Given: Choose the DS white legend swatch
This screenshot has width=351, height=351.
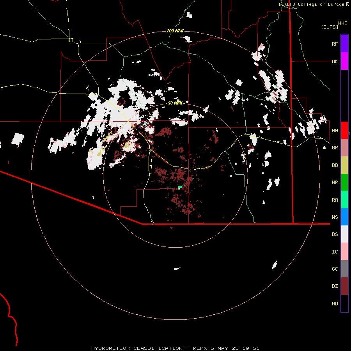Looking at the screenshot, I should coord(344,234).
